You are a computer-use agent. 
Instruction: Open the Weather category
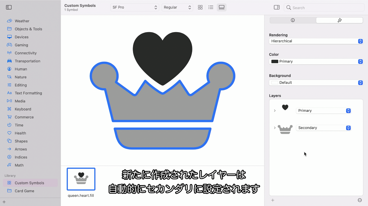30,21
